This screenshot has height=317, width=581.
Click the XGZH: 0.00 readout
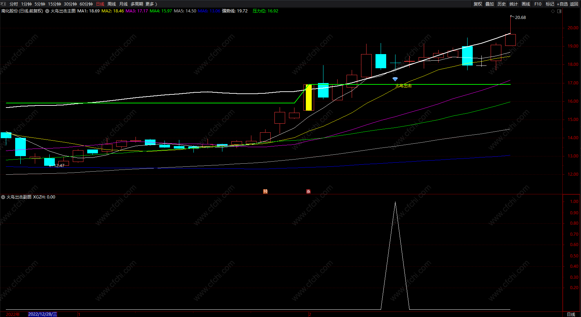click(x=44, y=197)
